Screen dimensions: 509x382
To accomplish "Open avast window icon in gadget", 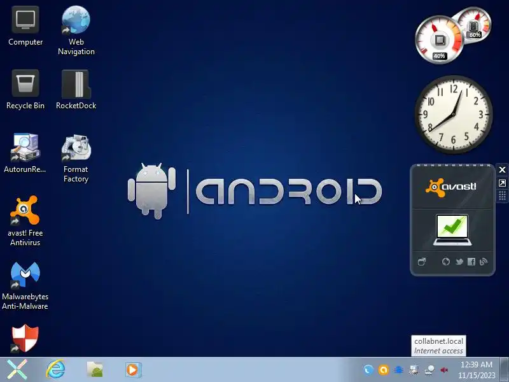I will tap(422, 262).
